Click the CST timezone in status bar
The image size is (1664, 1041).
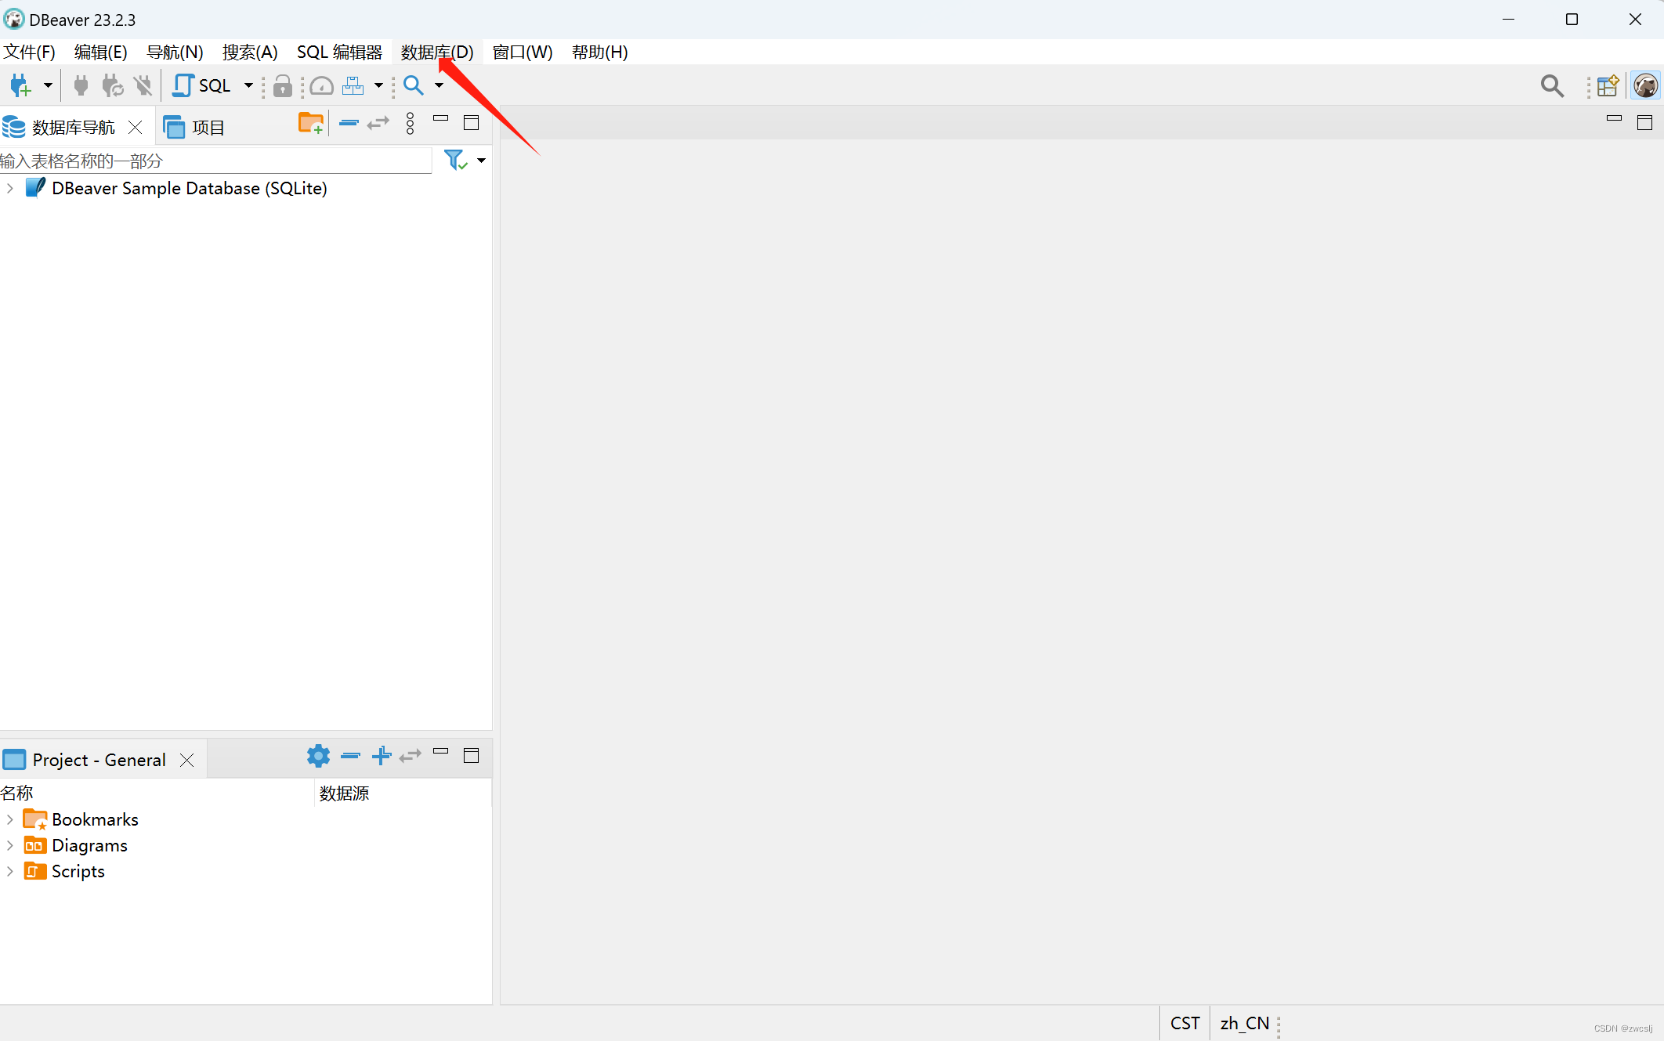pos(1185,1023)
